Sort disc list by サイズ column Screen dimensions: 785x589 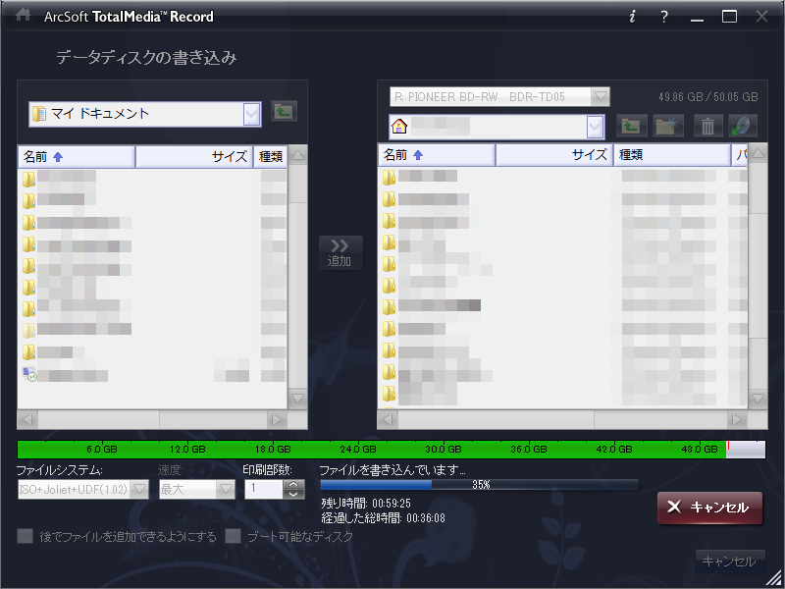[554, 155]
